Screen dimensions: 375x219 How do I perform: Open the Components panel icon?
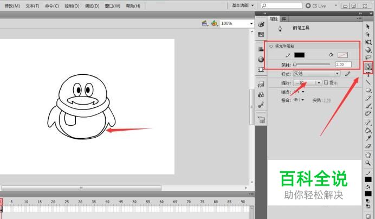(261, 94)
